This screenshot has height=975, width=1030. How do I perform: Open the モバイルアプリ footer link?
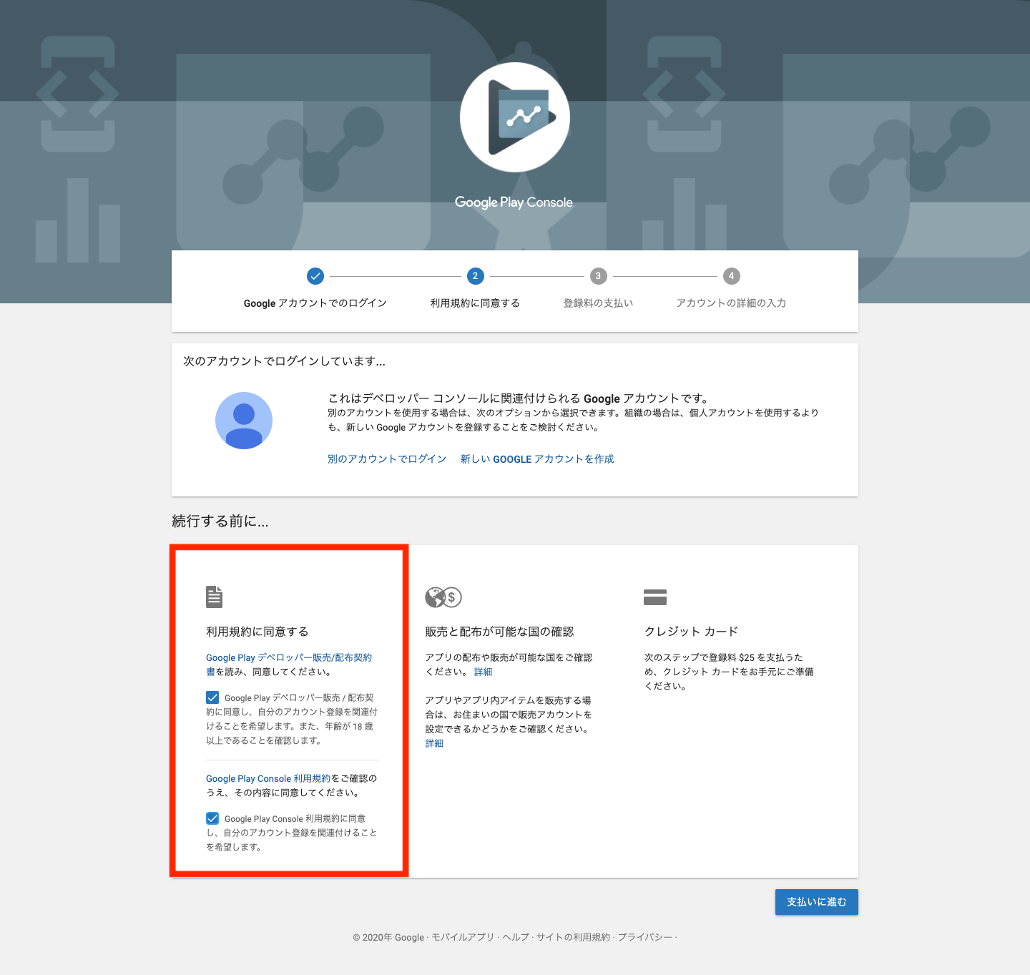point(463,937)
